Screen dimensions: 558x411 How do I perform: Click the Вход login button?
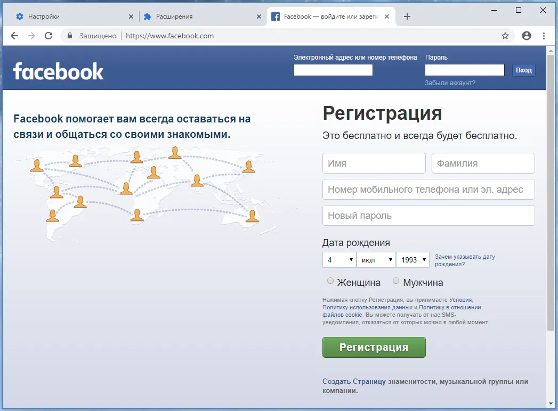coord(523,70)
